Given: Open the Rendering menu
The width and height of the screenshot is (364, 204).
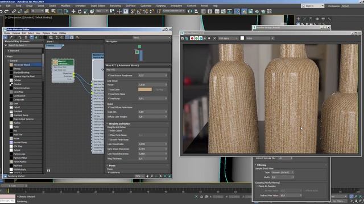Looking at the screenshot, I should click(115, 6).
